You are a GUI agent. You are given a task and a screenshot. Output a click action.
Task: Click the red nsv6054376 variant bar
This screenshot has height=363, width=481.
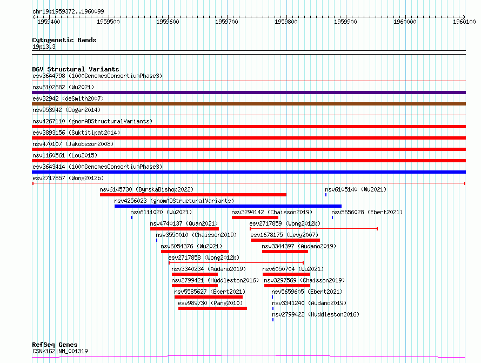[x=195, y=252]
